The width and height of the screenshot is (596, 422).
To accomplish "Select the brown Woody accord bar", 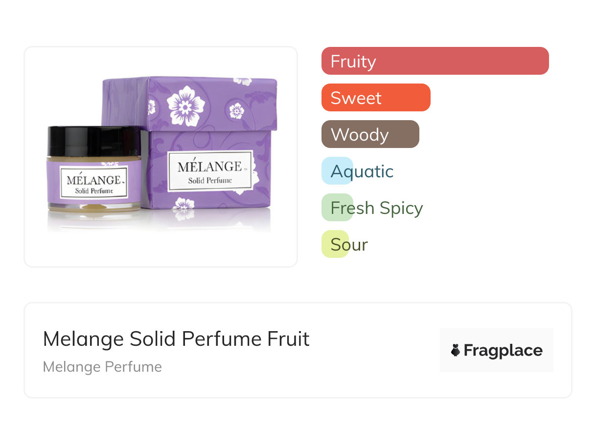I will click(370, 134).
